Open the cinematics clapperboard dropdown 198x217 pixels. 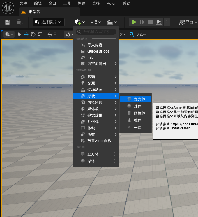112,22
